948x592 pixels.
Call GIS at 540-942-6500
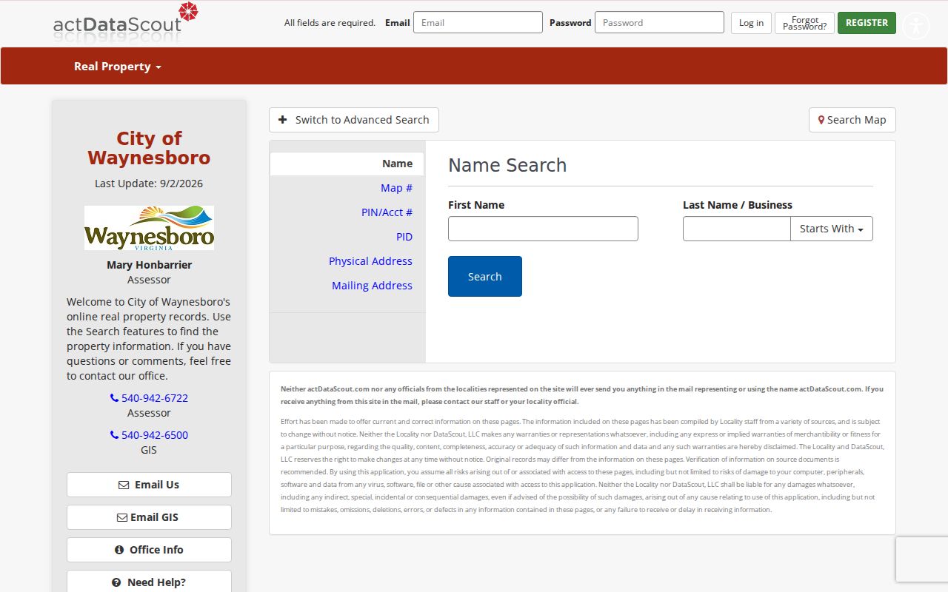click(149, 435)
